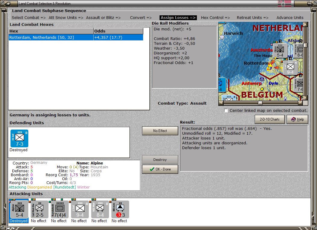Viewport: 317px width, 230px height.
Task: Click the minimap scroll right arrow
Action: [x=300, y=103]
